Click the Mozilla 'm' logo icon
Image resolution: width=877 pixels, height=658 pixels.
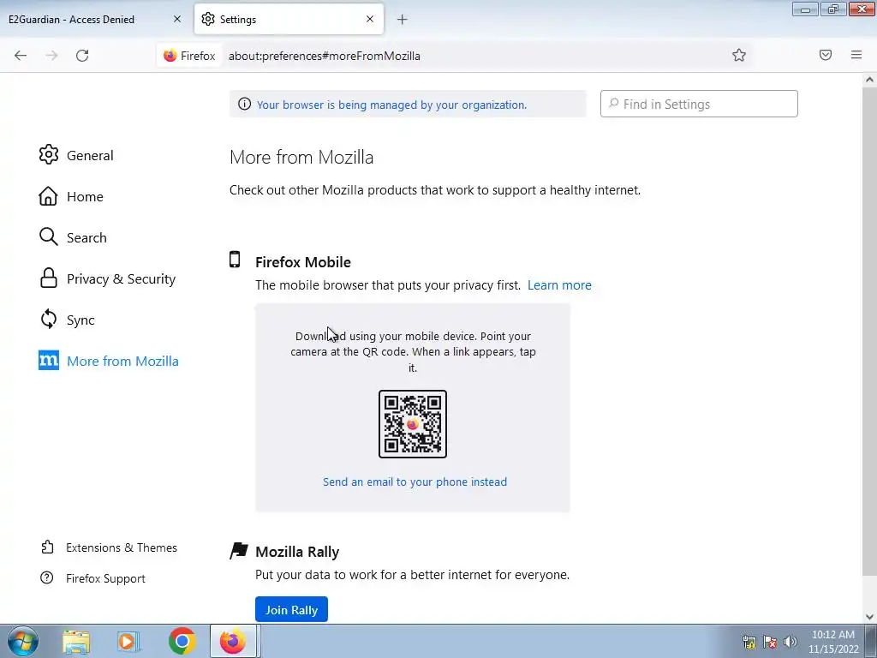coord(49,361)
